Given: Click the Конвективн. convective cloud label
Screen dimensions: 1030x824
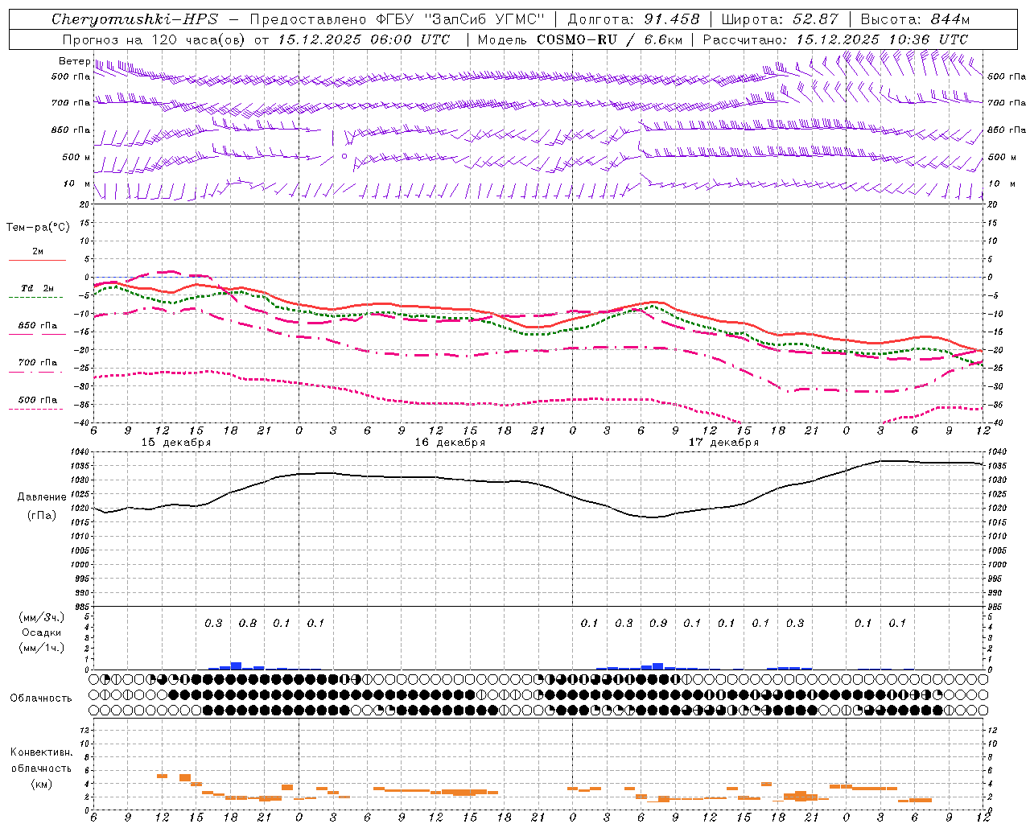Looking at the screenshot, I should 41,752.
